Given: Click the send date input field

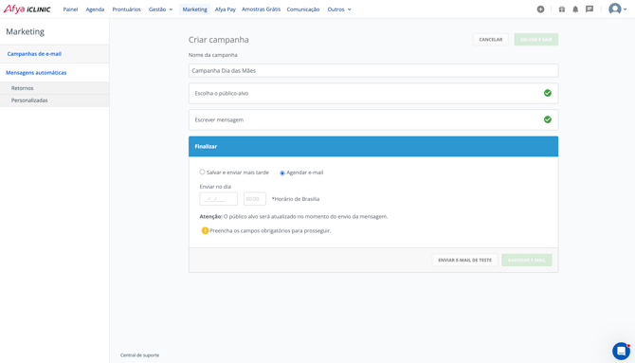Looking at the screenshot, I should [x=219, y=199].
